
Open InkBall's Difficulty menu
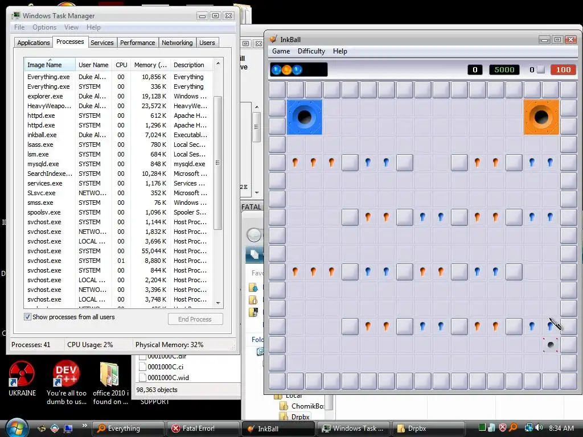click(x=311, y=51)
